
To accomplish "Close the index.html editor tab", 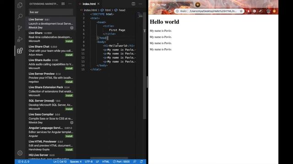I will (98, 4).
